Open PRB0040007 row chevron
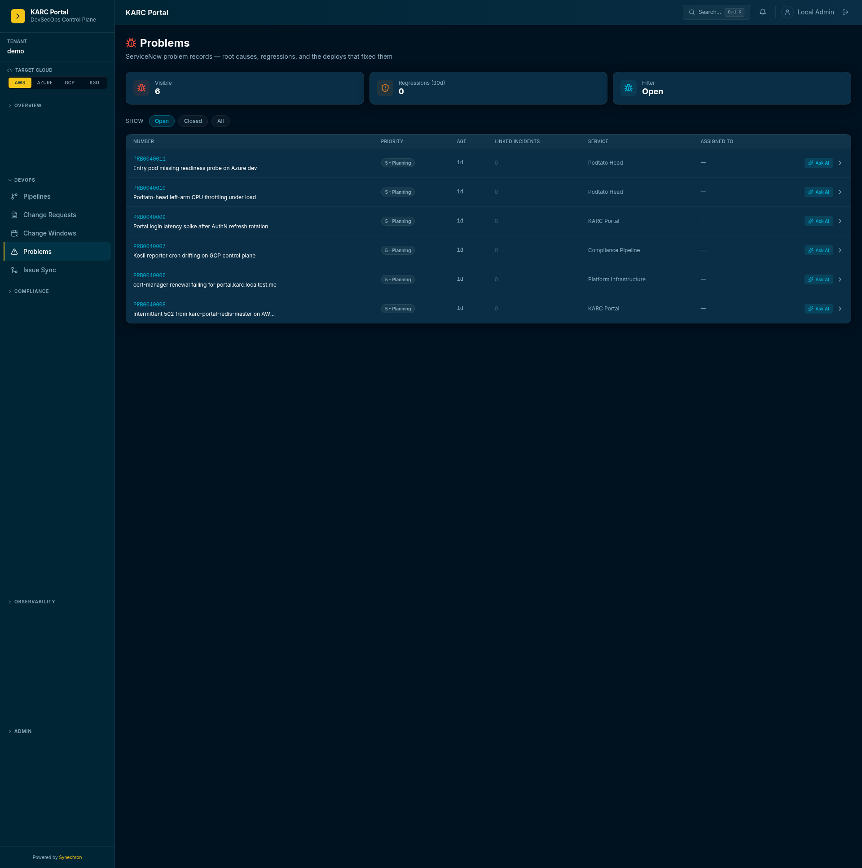 (840, 251)
